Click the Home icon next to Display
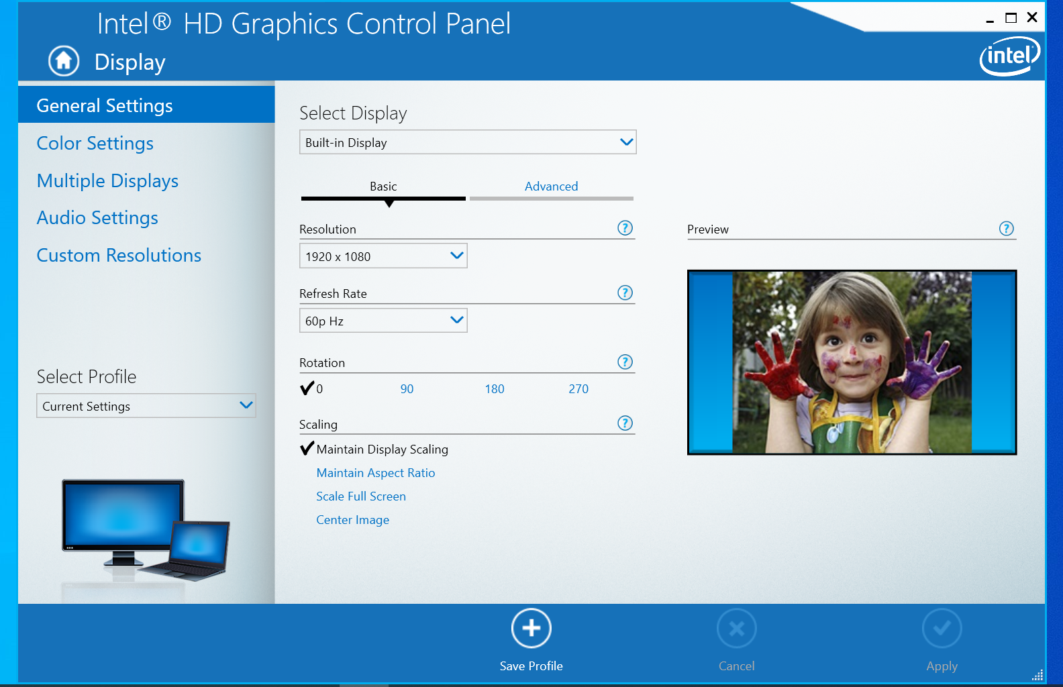This screenshot has height=687, width=1063. tap(64, 61)
